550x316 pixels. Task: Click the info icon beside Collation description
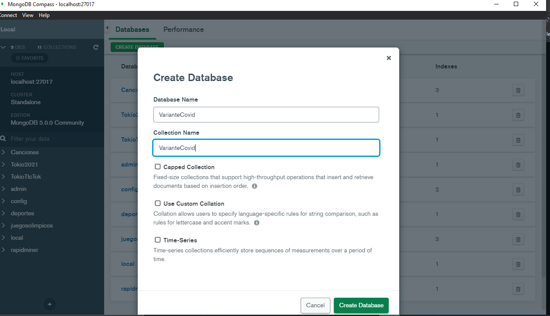pos(257,223)
